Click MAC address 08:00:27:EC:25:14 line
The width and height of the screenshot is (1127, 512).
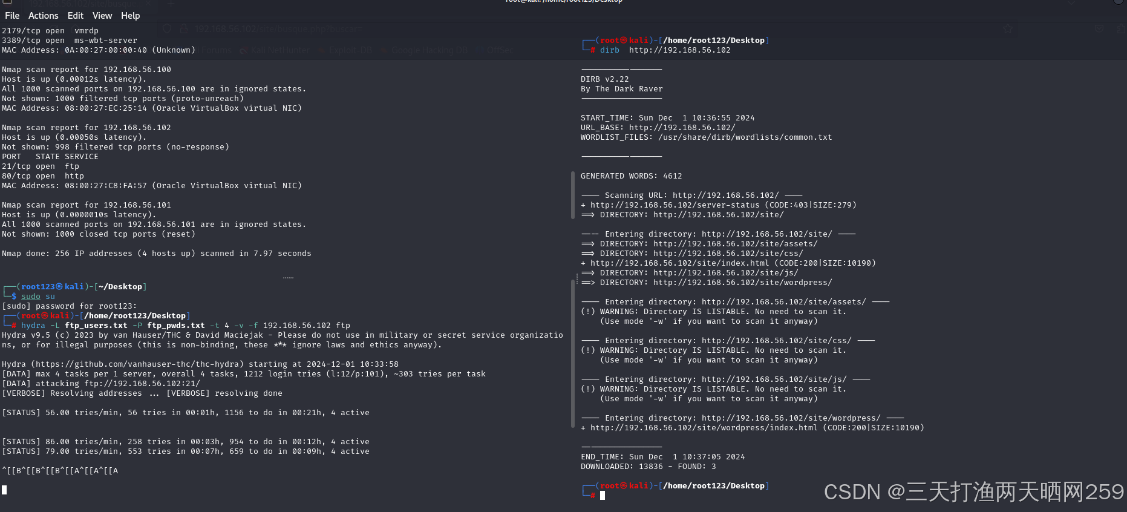coord(152,108)
